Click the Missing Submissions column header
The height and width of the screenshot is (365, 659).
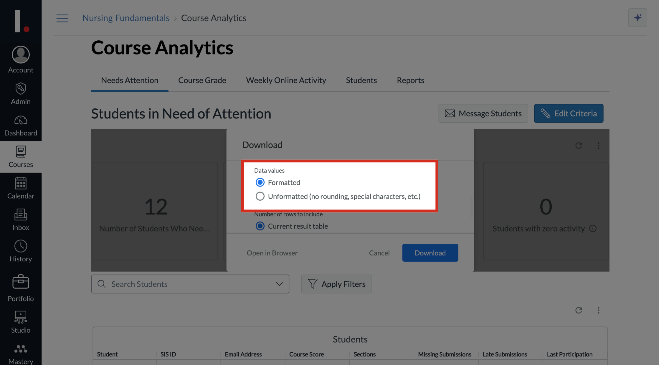pyautogui.click(x=445, y=354)
